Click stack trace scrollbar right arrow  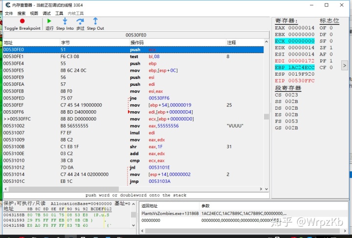345,231
